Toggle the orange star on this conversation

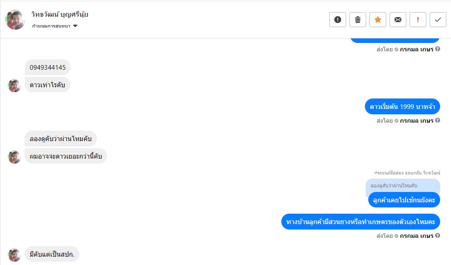tap(378, 20)
